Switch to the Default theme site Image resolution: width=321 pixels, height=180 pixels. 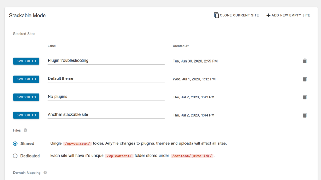point(26,79)
